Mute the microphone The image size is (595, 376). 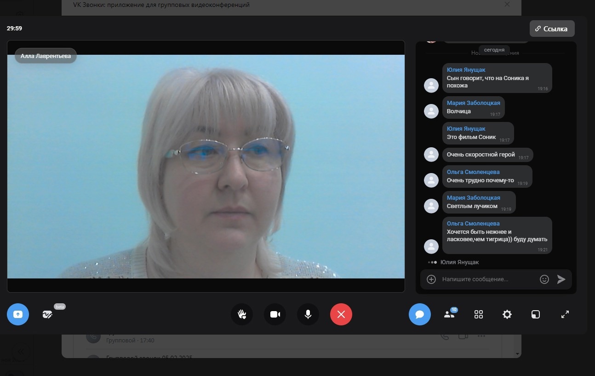[x=308, y=314]
